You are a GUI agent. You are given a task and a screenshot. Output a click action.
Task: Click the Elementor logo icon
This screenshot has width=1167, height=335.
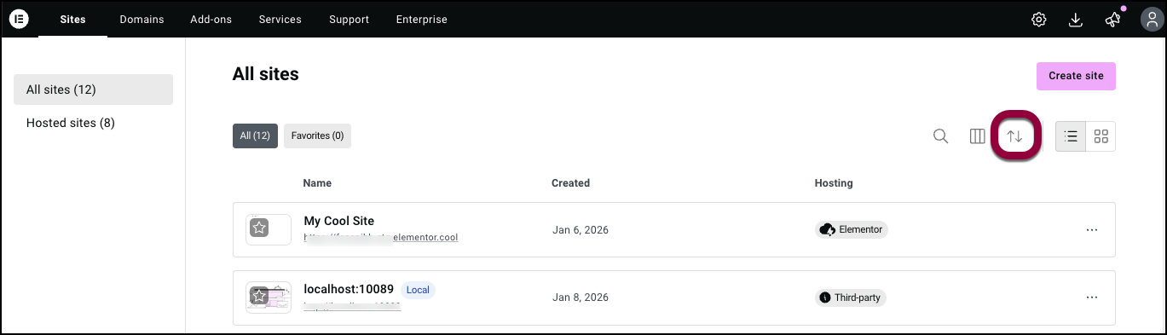point(20,19)
